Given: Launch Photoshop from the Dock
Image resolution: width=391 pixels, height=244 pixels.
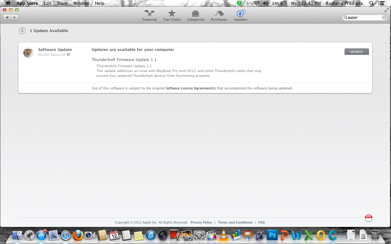Looking at the screenshot, I should (x=272, y=235).
